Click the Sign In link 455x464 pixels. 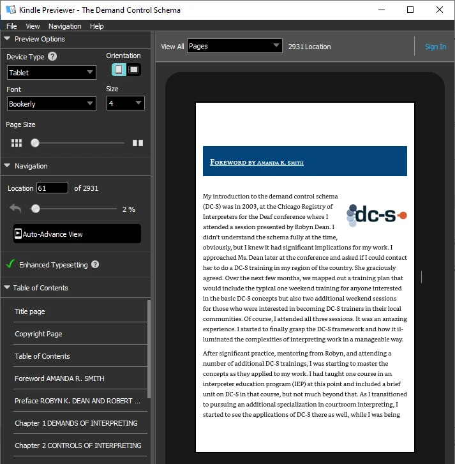[435, 47]
